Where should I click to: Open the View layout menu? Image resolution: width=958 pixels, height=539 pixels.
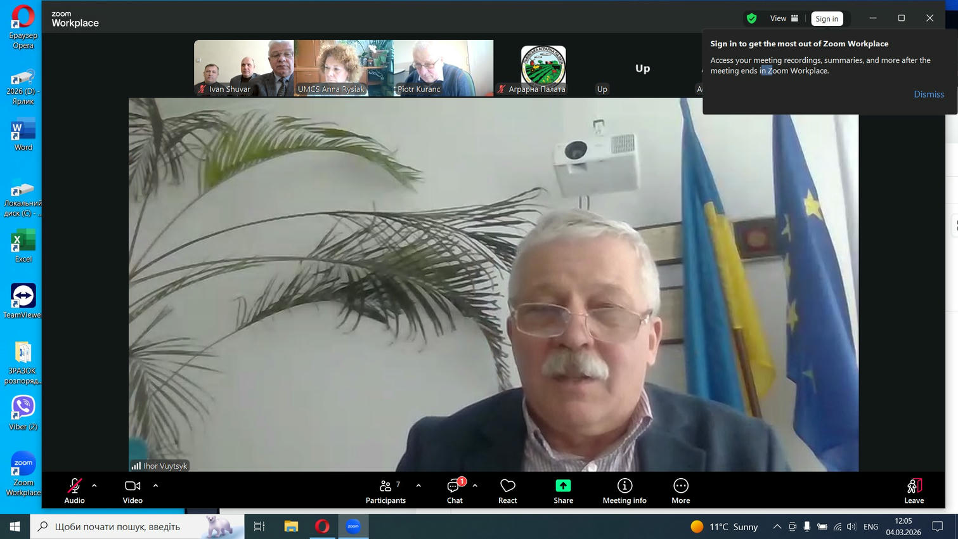(784, 18)
